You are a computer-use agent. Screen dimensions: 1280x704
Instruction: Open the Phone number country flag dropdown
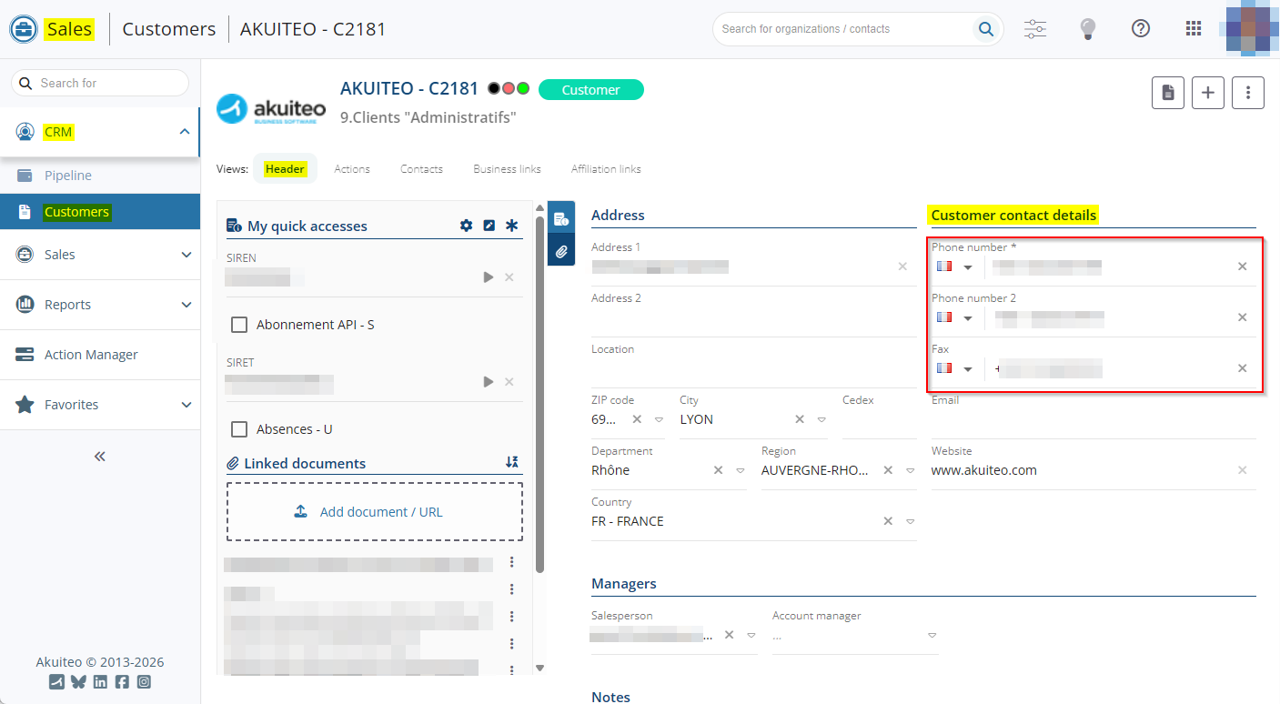[x=955, y=267]
